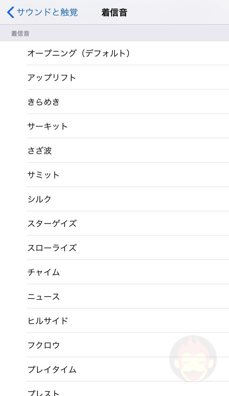The image size is (229, 396).
Task: Select the スローライズ ringtone
Action: pyautogui.click(x=52, y=248)
